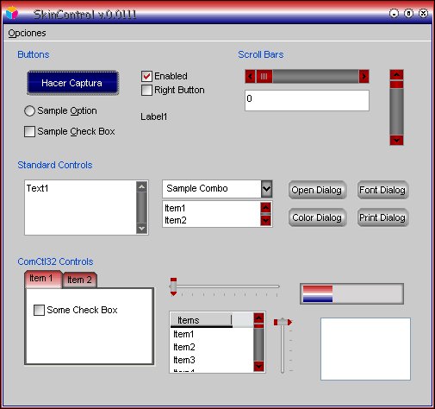Click the Sample Combo text field

212,189
